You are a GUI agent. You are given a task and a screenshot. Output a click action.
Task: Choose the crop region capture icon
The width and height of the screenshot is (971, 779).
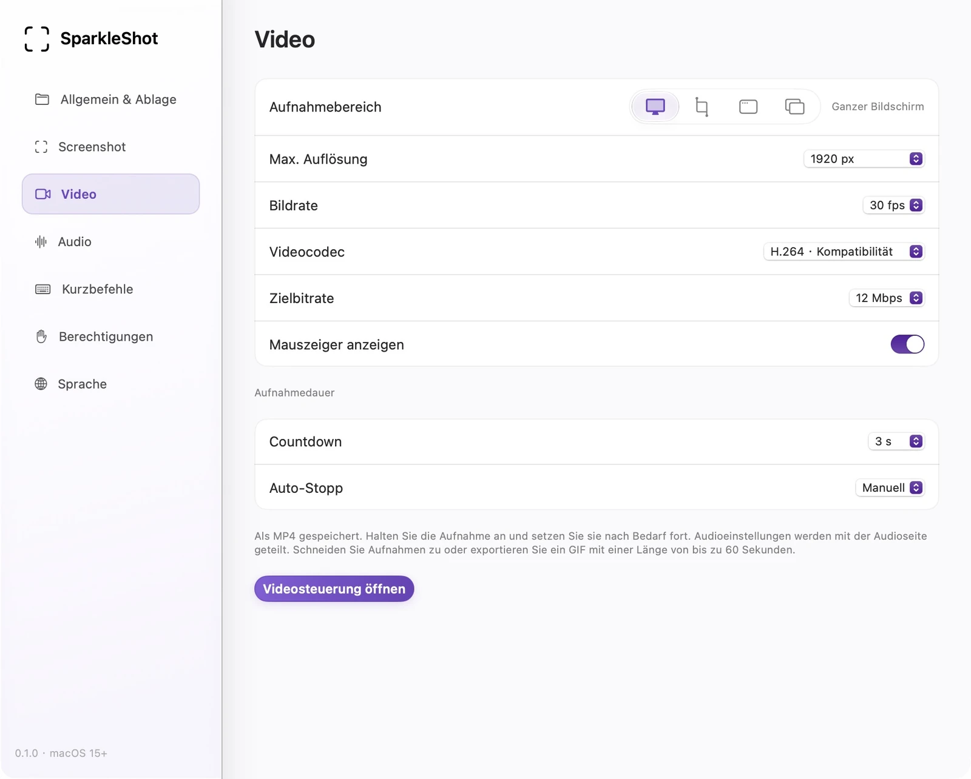(702, 107)
